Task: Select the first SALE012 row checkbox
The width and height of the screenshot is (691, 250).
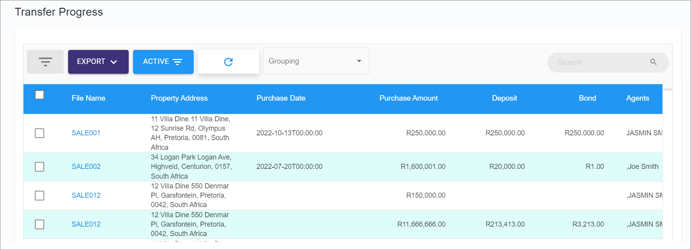Action: 40,195
